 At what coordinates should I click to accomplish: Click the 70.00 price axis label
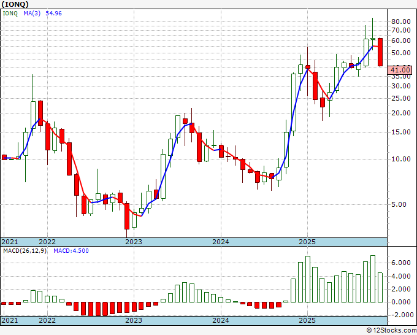[401, 30]
